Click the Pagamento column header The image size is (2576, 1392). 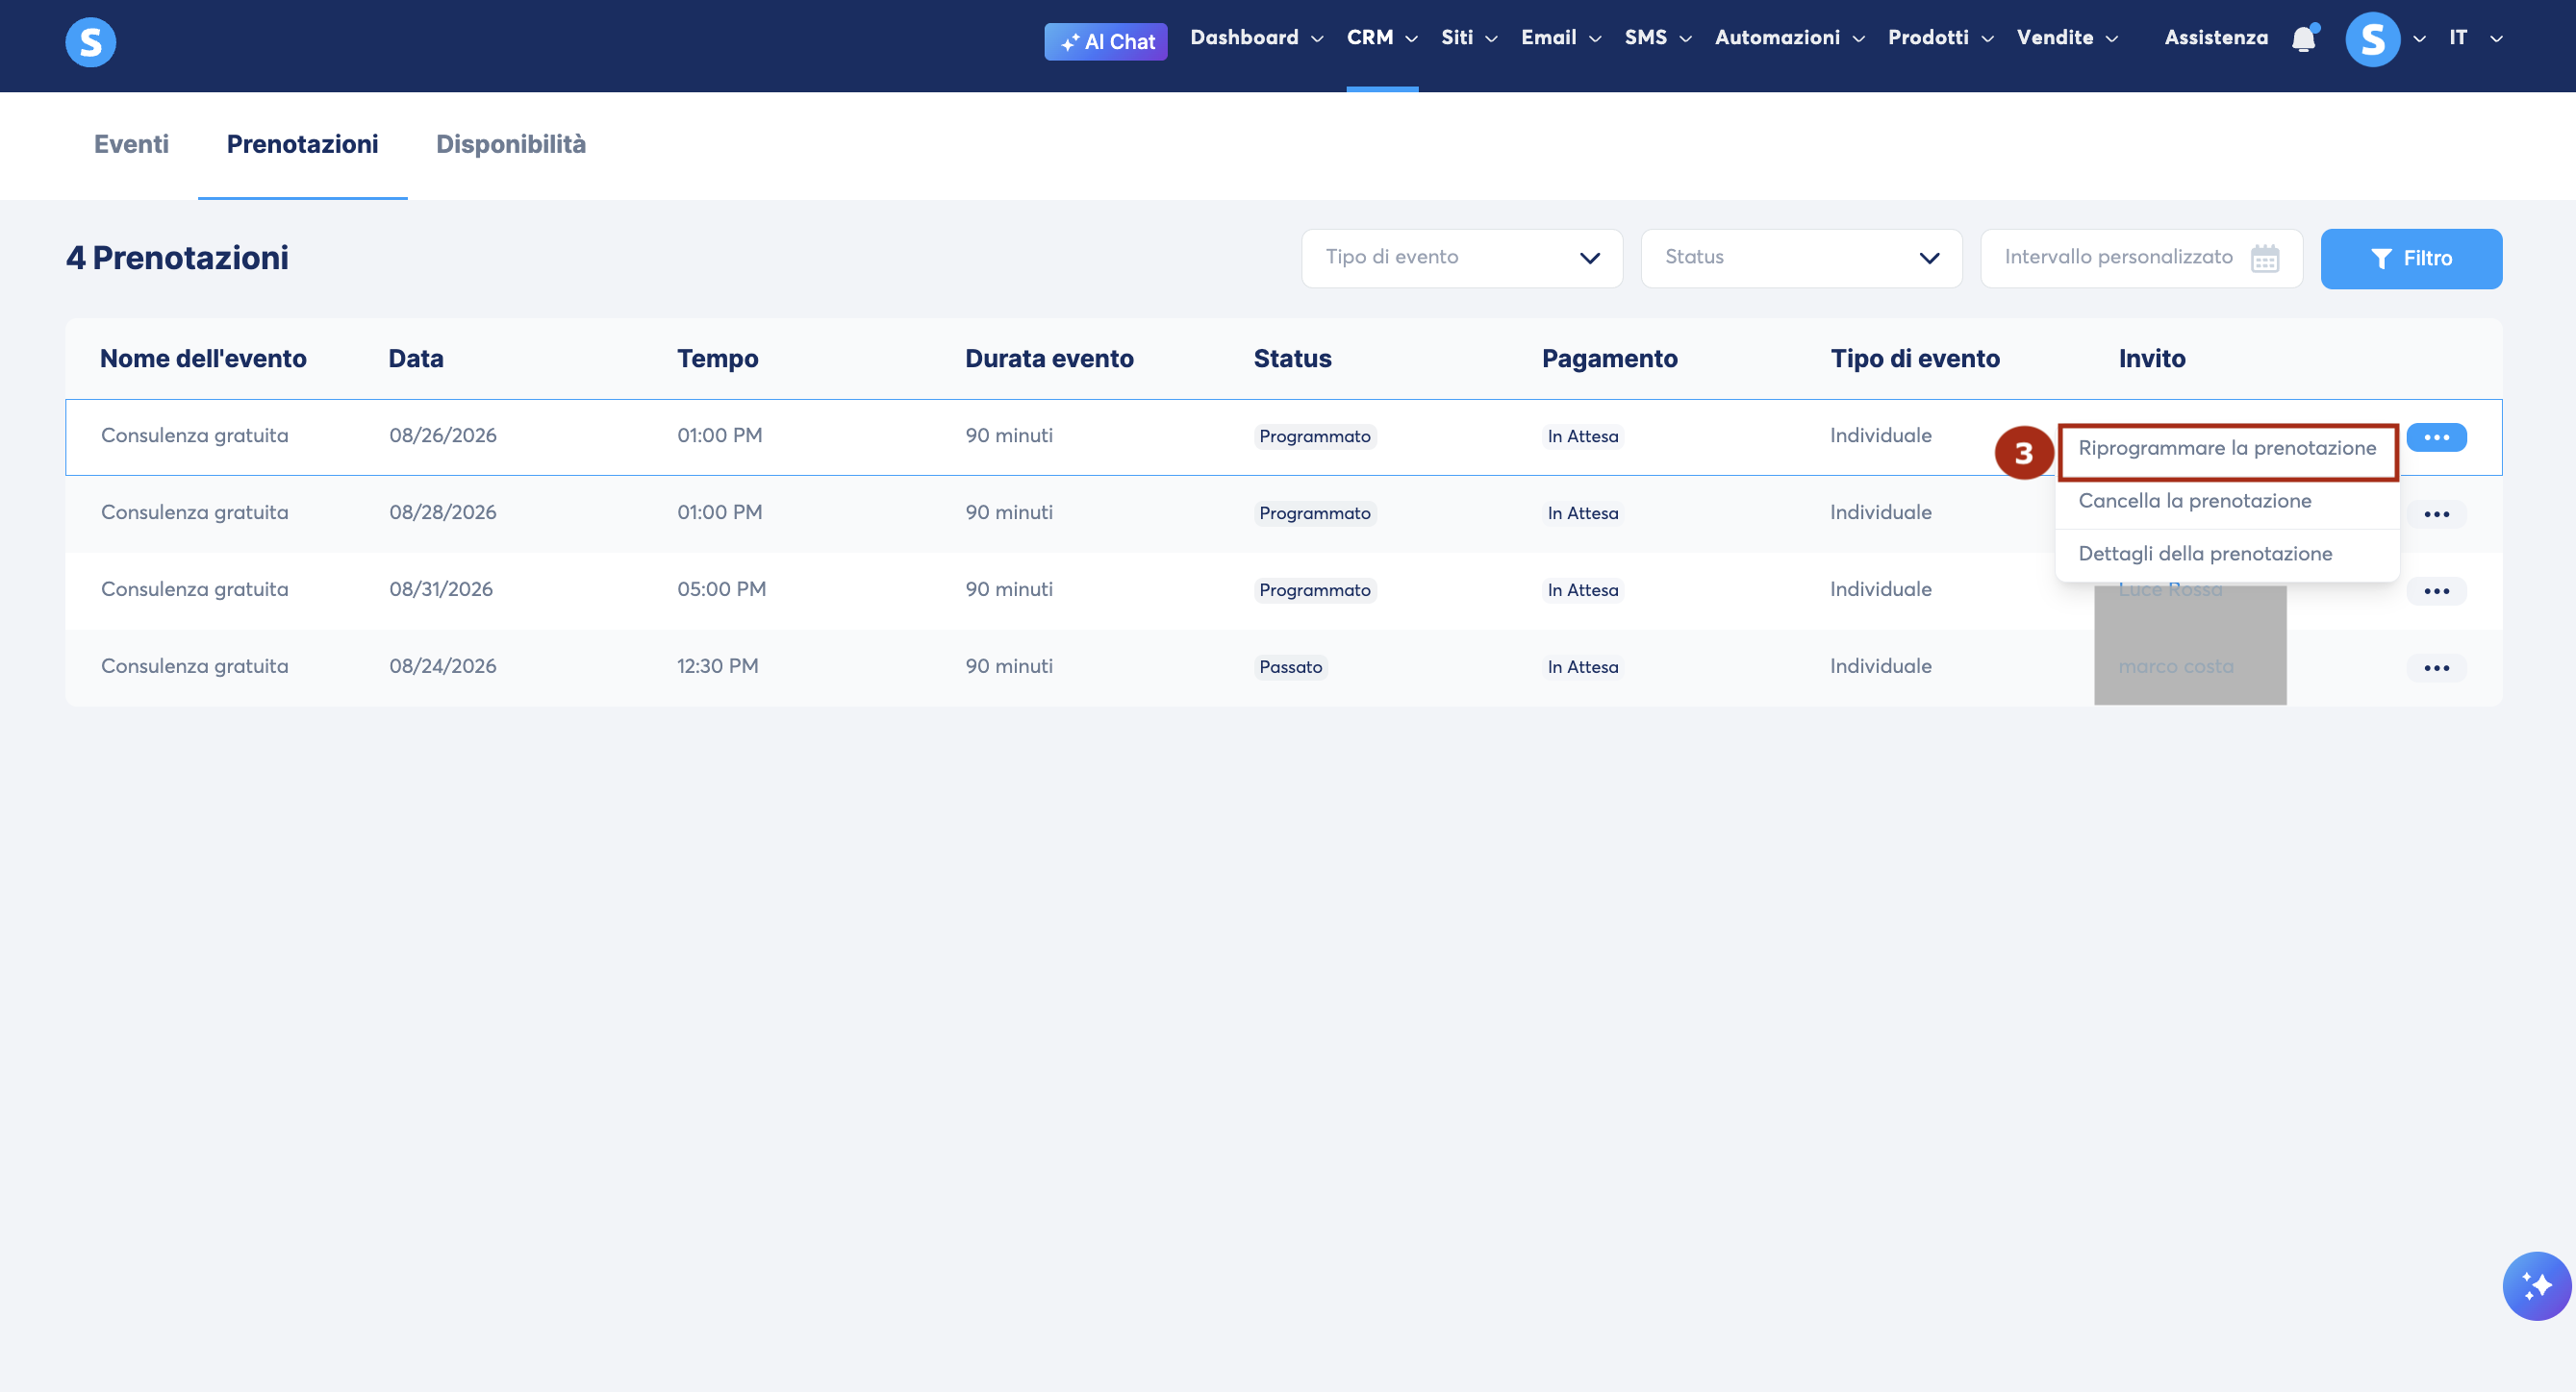click(x=1609, y=359)
